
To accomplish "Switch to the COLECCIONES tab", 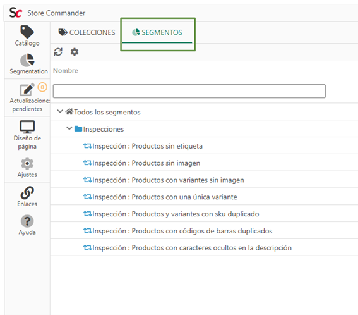I will [87, 32].
